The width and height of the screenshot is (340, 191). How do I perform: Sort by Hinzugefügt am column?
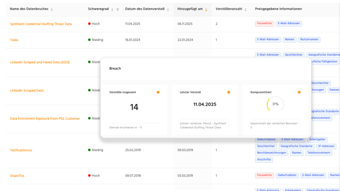[x=206, y=9]
